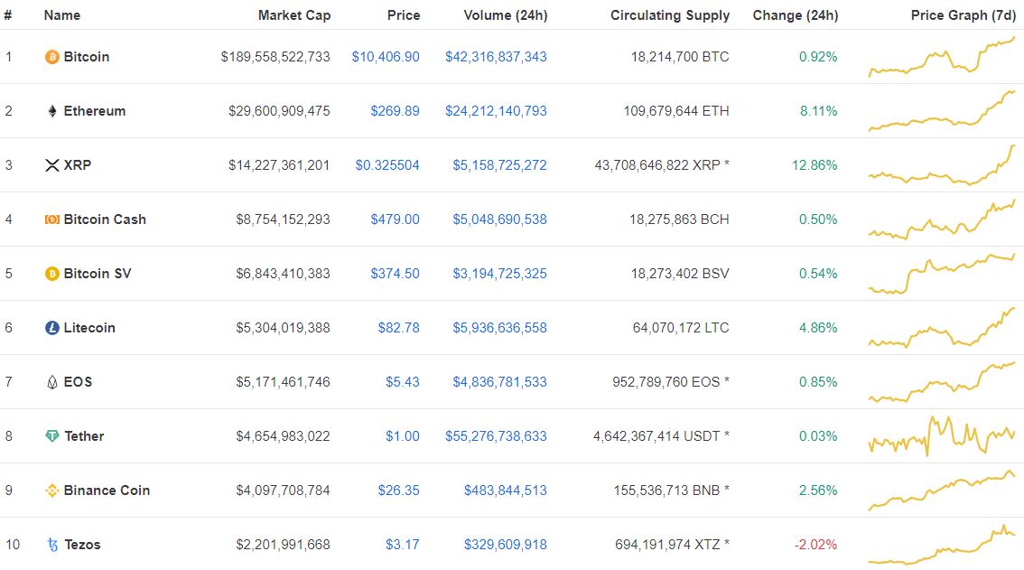1024x570 pixels.
Task: Click Ethereum volume $24,212,140,793
Action: point(497,111)
